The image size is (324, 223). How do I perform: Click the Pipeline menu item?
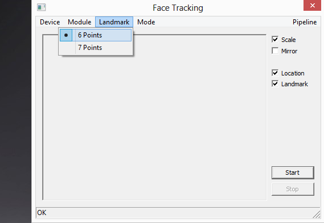click(x=305, y=22)
